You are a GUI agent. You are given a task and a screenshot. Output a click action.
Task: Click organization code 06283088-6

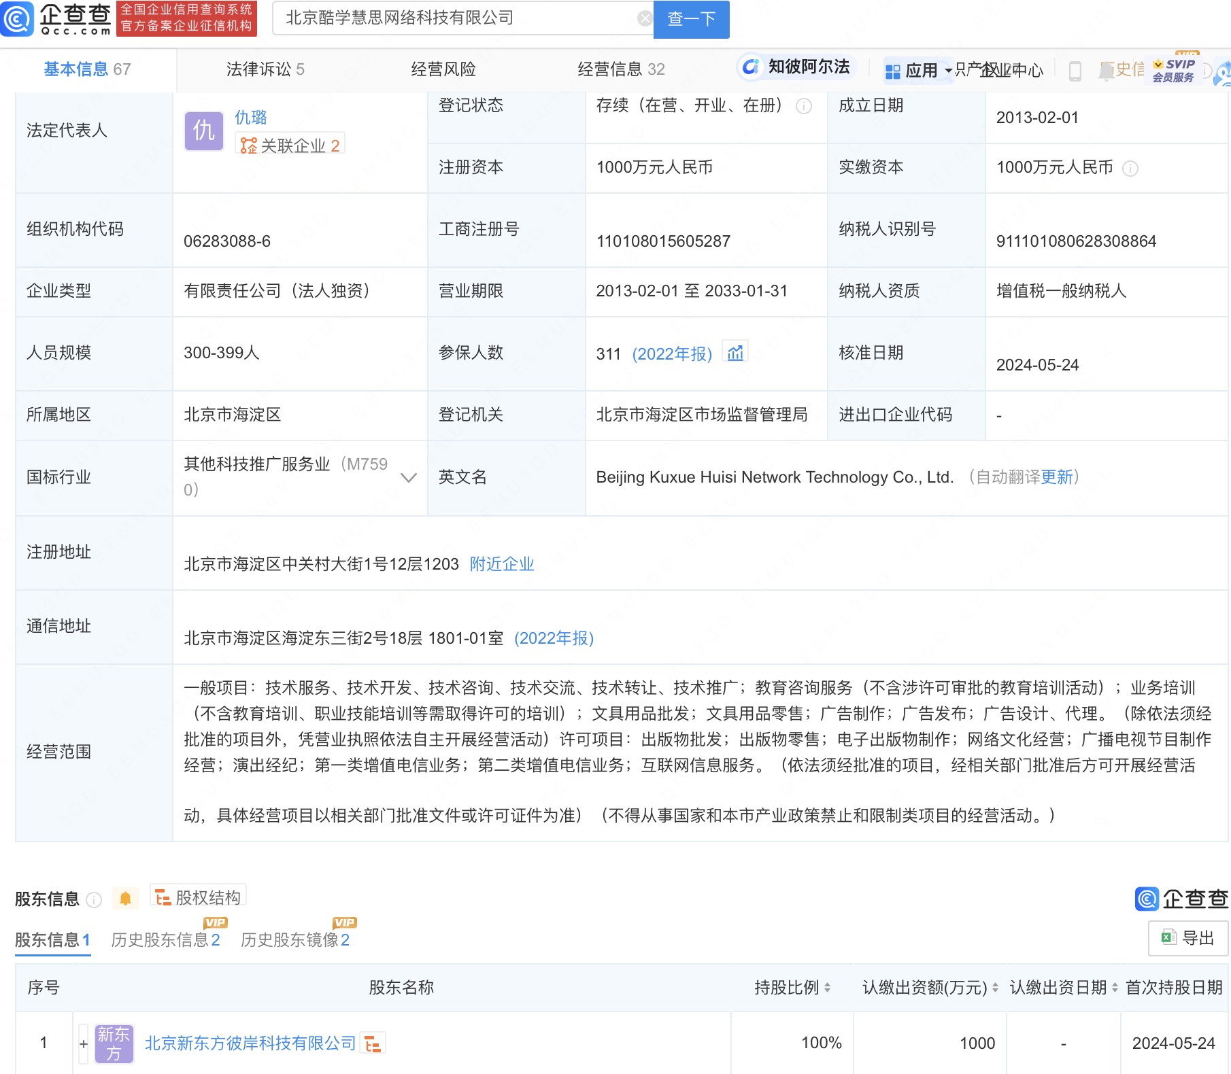(x=227, y=241)
